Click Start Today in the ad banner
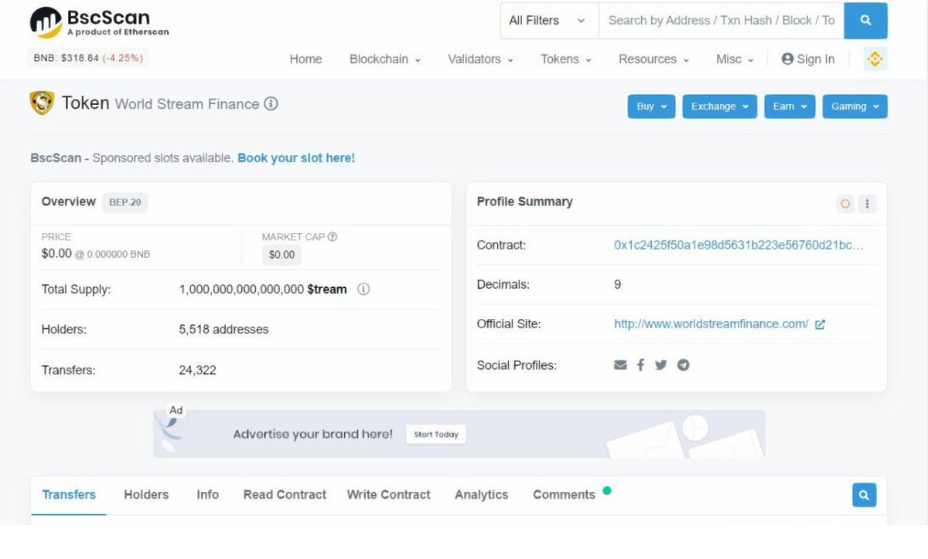The image size is (928, 559). click(x=436, y=435)
